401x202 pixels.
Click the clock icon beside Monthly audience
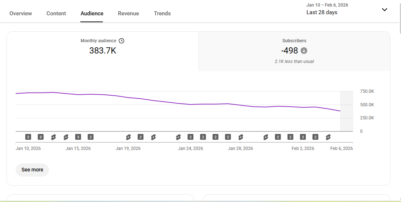122,41
